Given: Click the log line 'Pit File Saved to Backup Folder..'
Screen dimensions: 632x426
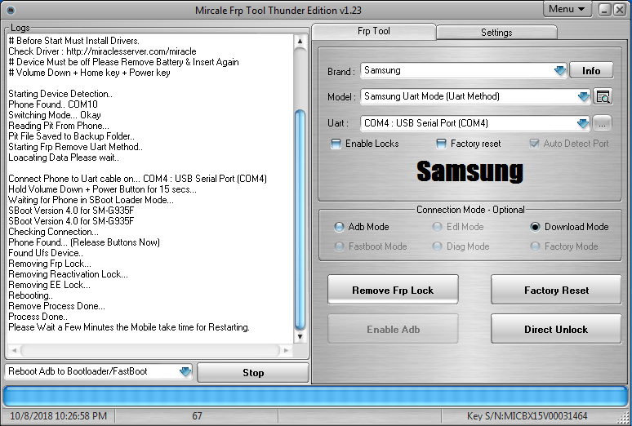Looking at the screenshot, I should [71, 136].
